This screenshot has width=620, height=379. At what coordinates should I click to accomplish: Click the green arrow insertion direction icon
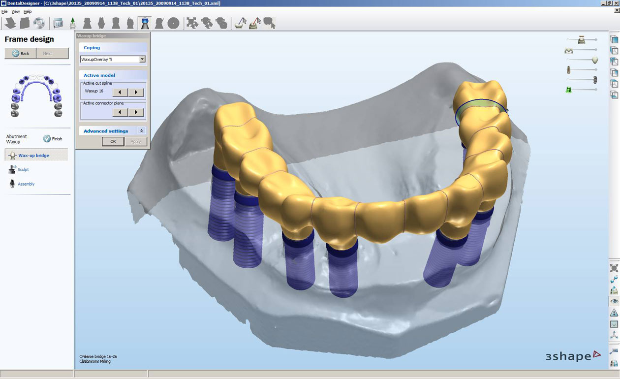point(73,23)
